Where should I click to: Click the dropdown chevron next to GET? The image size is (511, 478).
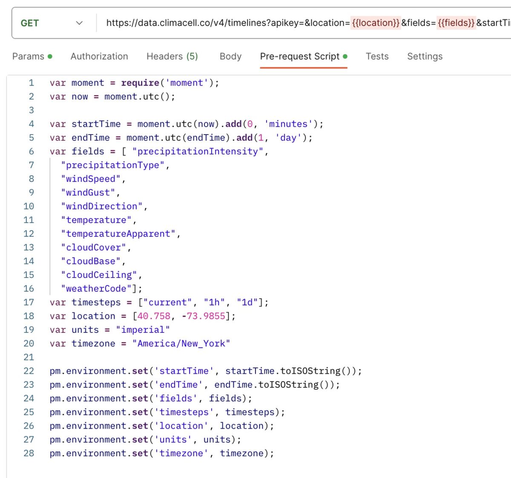pyautogui.click(x=79, y=23)
